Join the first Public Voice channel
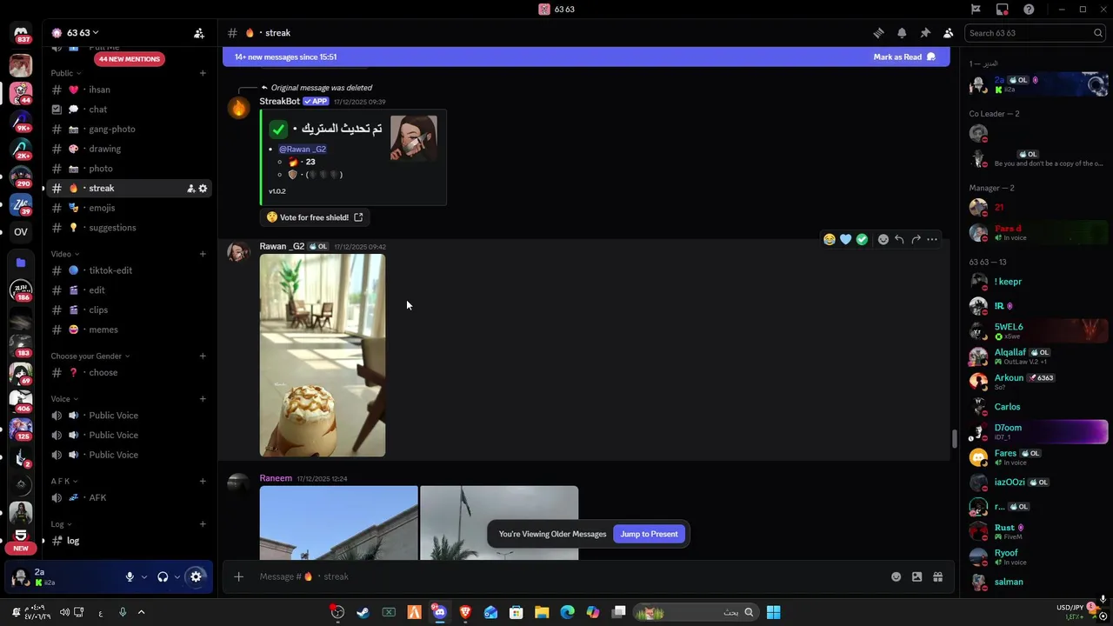 click(129, 416)
